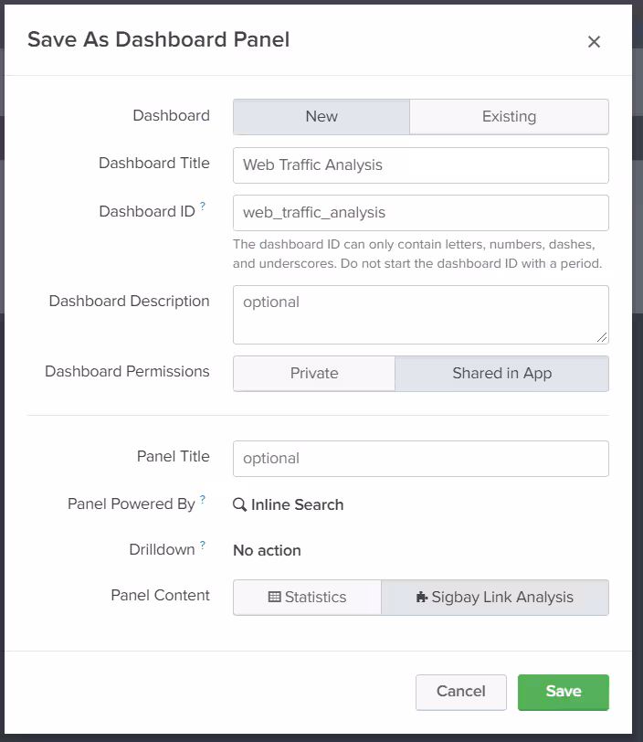Select the Statistics table icon option

point(274,598)
